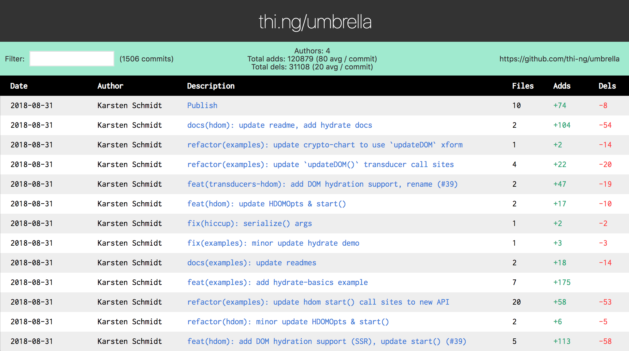Open the 'feat(transducers-hdom): add DOM hydration' commit

[x=322, y=184]
